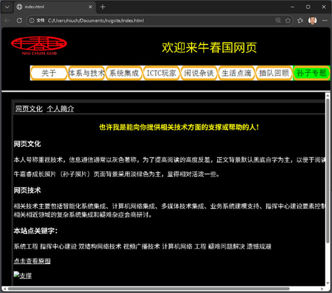The width and height of the screenshot is (332, 293).
Task: Click the broken 支撑 image link
Action: point(23,275)
